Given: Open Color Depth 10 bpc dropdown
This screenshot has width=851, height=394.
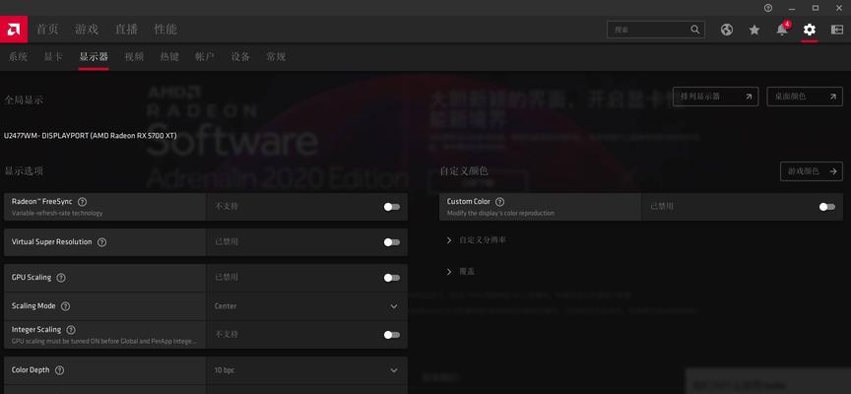Looking at the screenshot, I should coord(306,370).
